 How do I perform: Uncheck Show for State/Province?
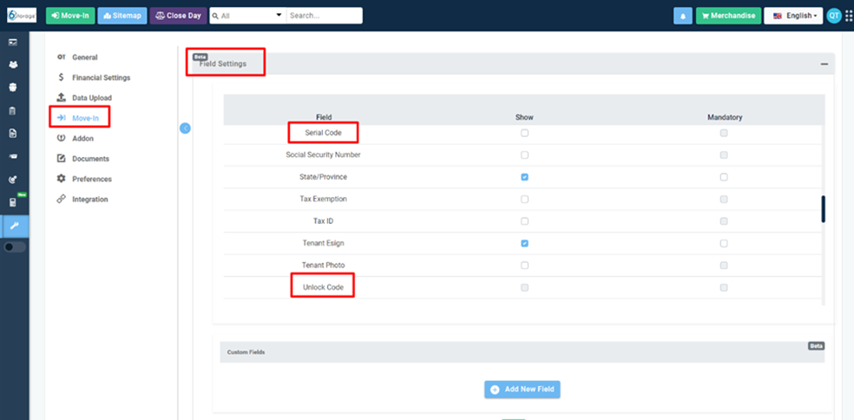[524, 177]
